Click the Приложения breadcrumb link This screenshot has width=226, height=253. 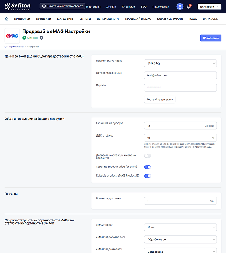coord(16,47)
